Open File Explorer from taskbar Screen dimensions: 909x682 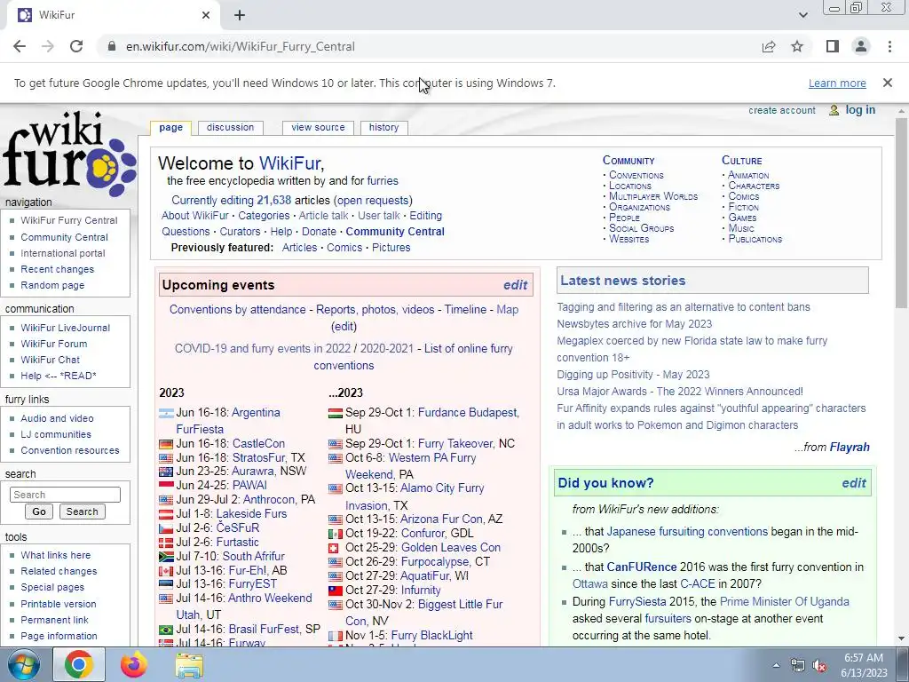[x=189, y=665]
